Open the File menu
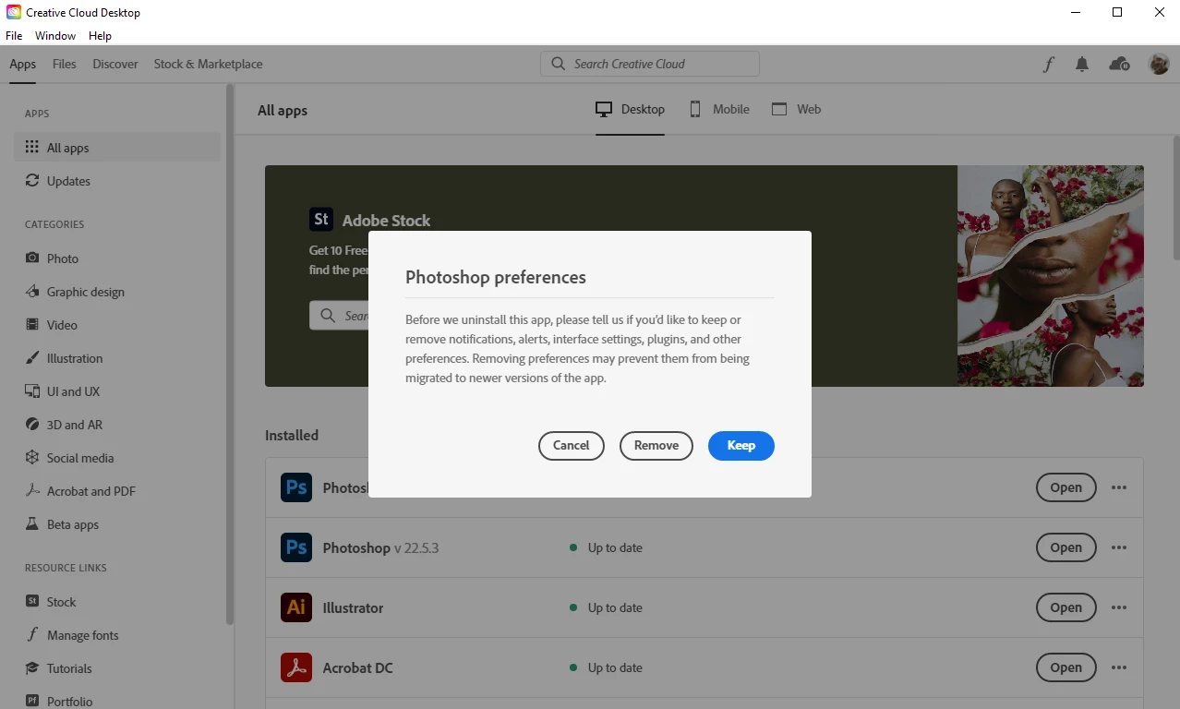This screenshot has height=709, width=1180. (x=14, y=36)
